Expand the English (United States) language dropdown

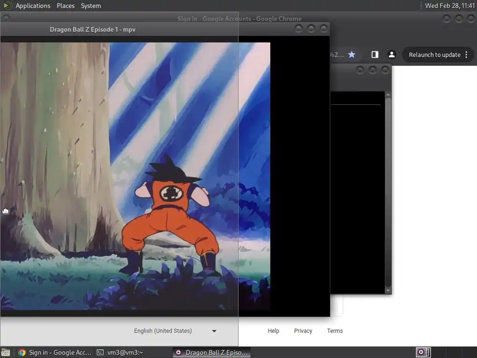click(175, 331)
